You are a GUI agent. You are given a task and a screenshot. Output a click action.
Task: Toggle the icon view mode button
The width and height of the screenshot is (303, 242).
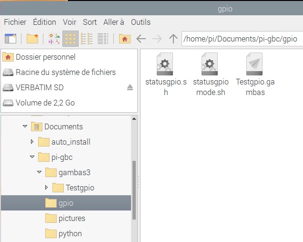point(71,39)
